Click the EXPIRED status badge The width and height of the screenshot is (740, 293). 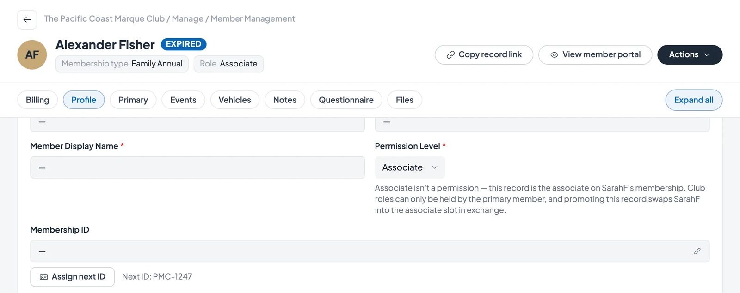[184, 44]
